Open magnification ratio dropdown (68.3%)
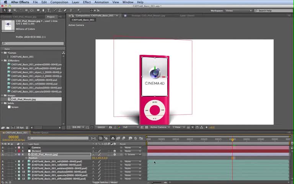 click(78, 127)
